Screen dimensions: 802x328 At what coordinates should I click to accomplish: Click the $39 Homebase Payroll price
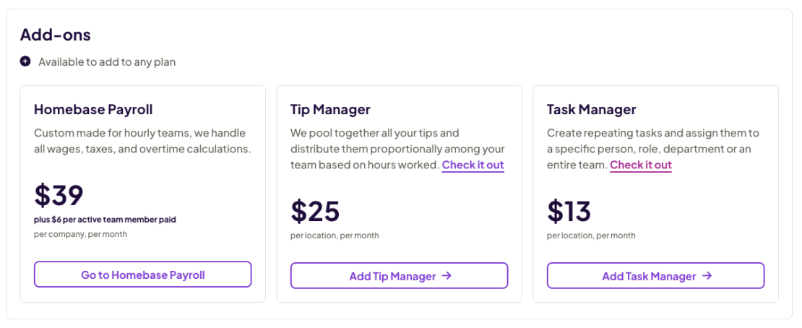[59, 195]
